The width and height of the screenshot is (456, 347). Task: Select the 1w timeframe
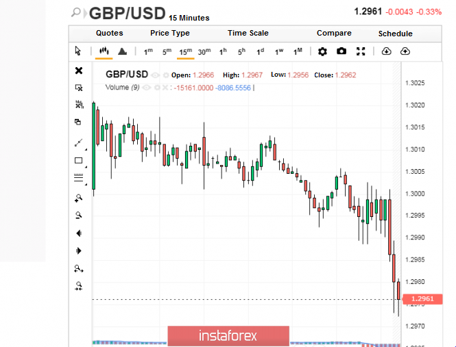[279, 52]
